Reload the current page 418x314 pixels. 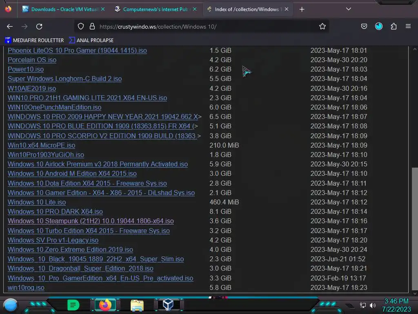click(39, 27)
